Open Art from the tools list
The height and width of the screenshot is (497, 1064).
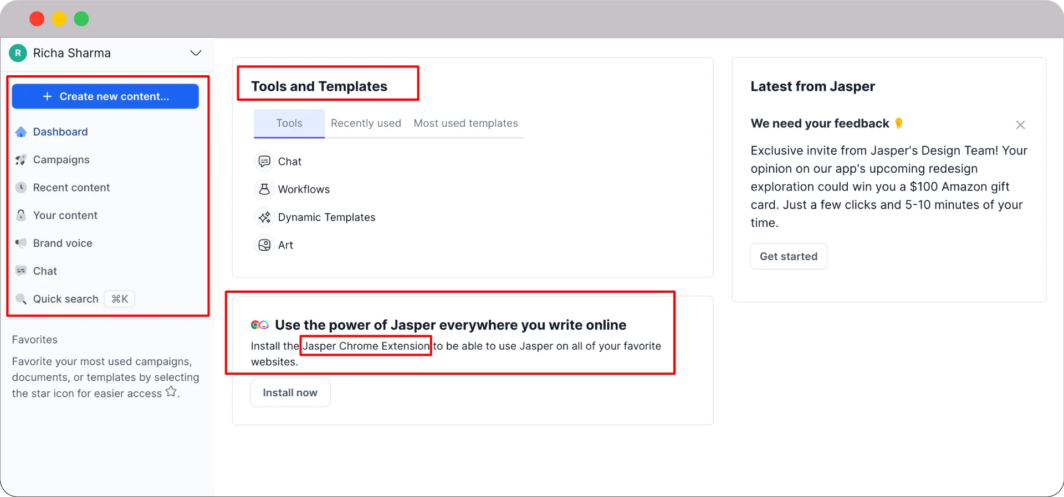(x=274, y=245)
